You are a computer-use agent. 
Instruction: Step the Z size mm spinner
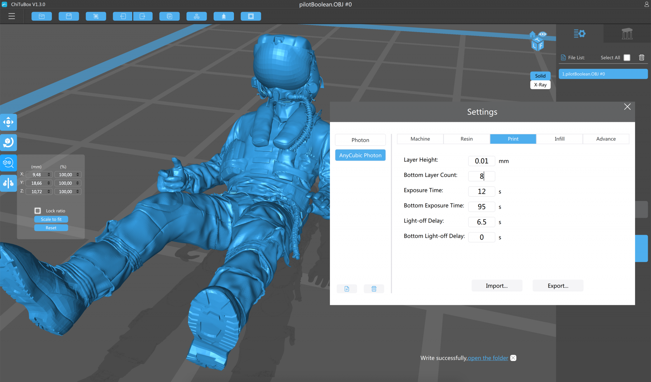(x=49, y=191)
